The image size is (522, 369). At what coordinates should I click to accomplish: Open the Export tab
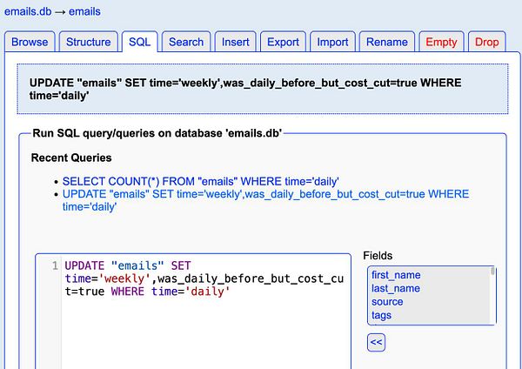[x=283, y=42]
